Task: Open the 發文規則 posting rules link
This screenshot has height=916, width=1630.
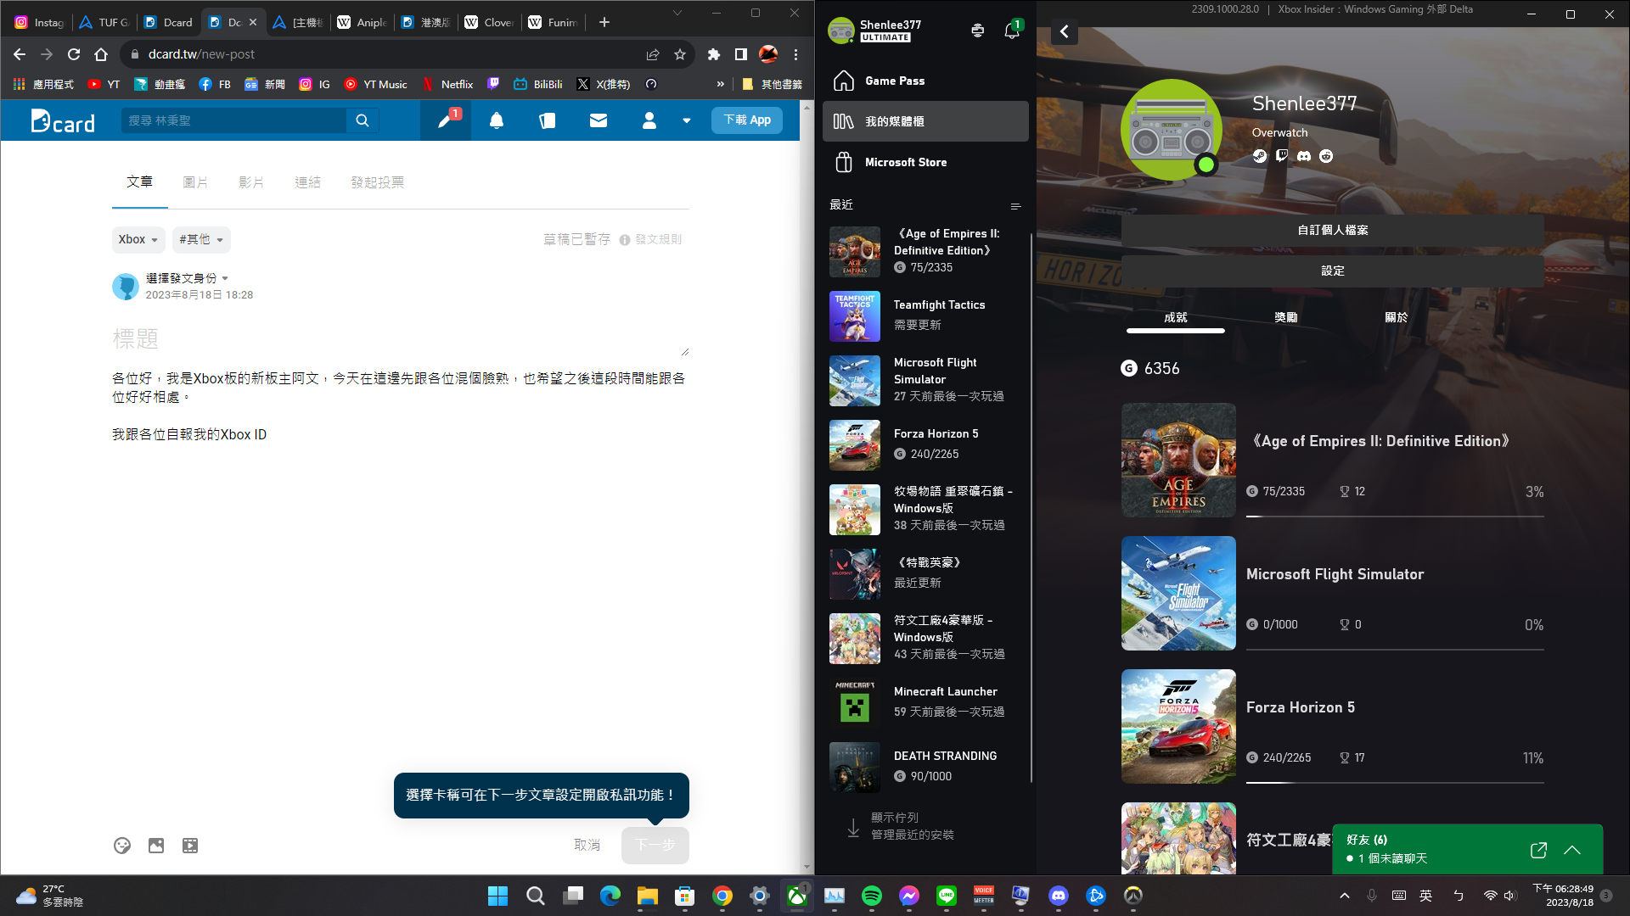Action: pos(651,239)
